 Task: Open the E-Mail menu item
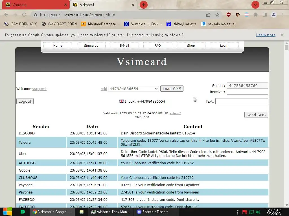124,46
